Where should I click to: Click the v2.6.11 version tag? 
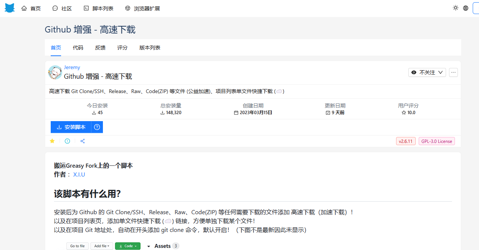406,141
